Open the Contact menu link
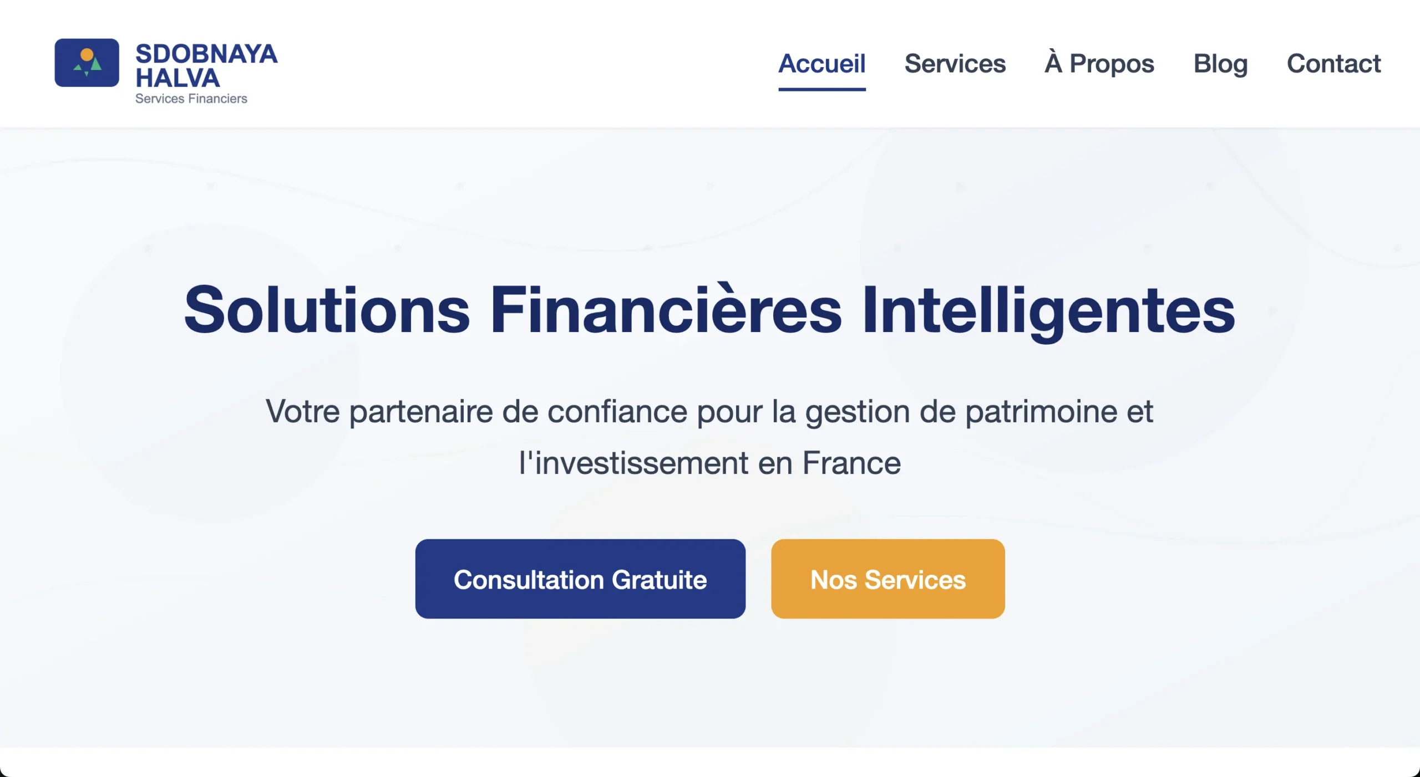This screenshot has height=777, width=1420. [1333, 63]
